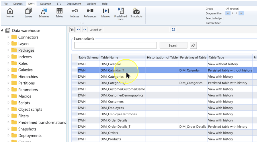Expand the Filters tree node
This screenshot has width=258, height=143.
[8, 116]
